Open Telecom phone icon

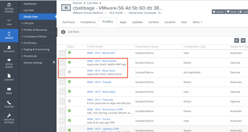(x=9, y=103)
